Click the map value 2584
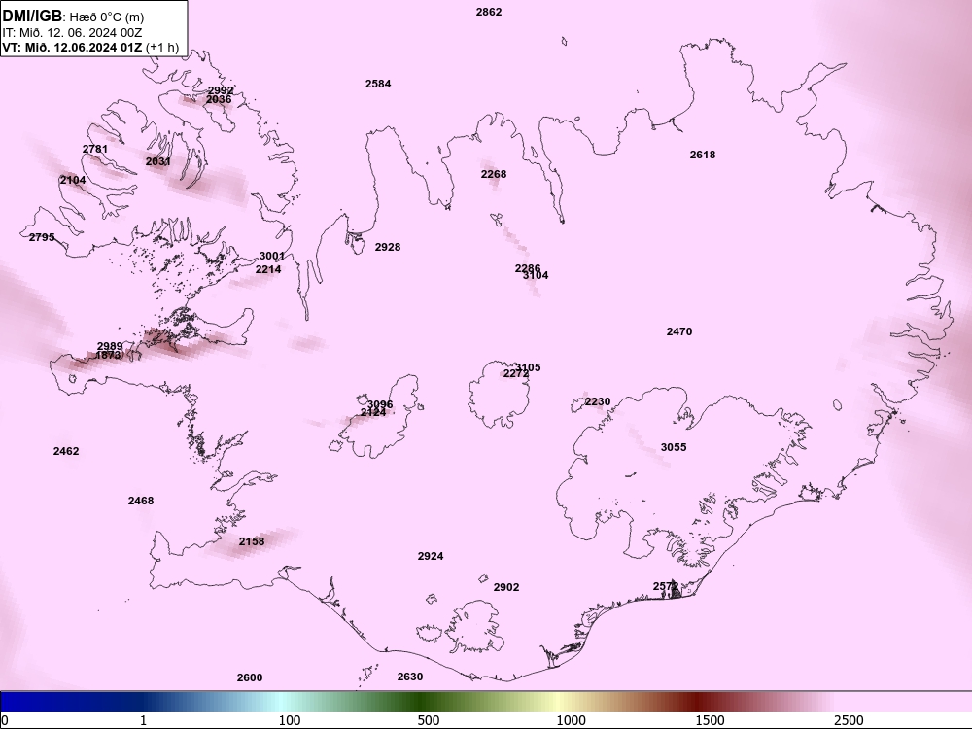 point(377,84)
